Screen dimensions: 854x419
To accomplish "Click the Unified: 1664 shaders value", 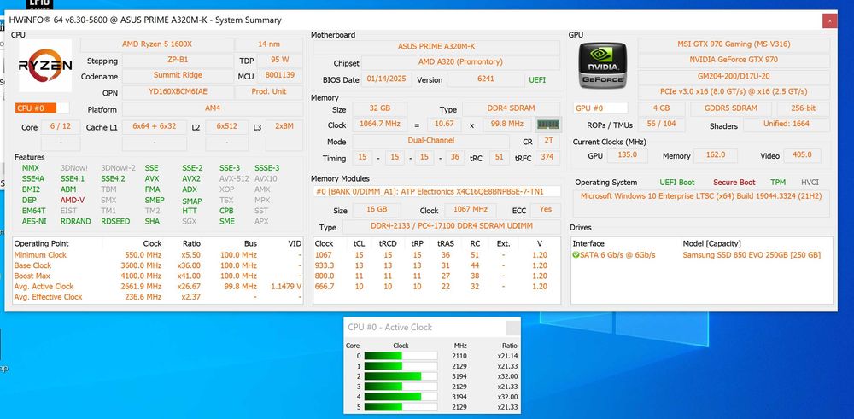I will pos(787,125).
